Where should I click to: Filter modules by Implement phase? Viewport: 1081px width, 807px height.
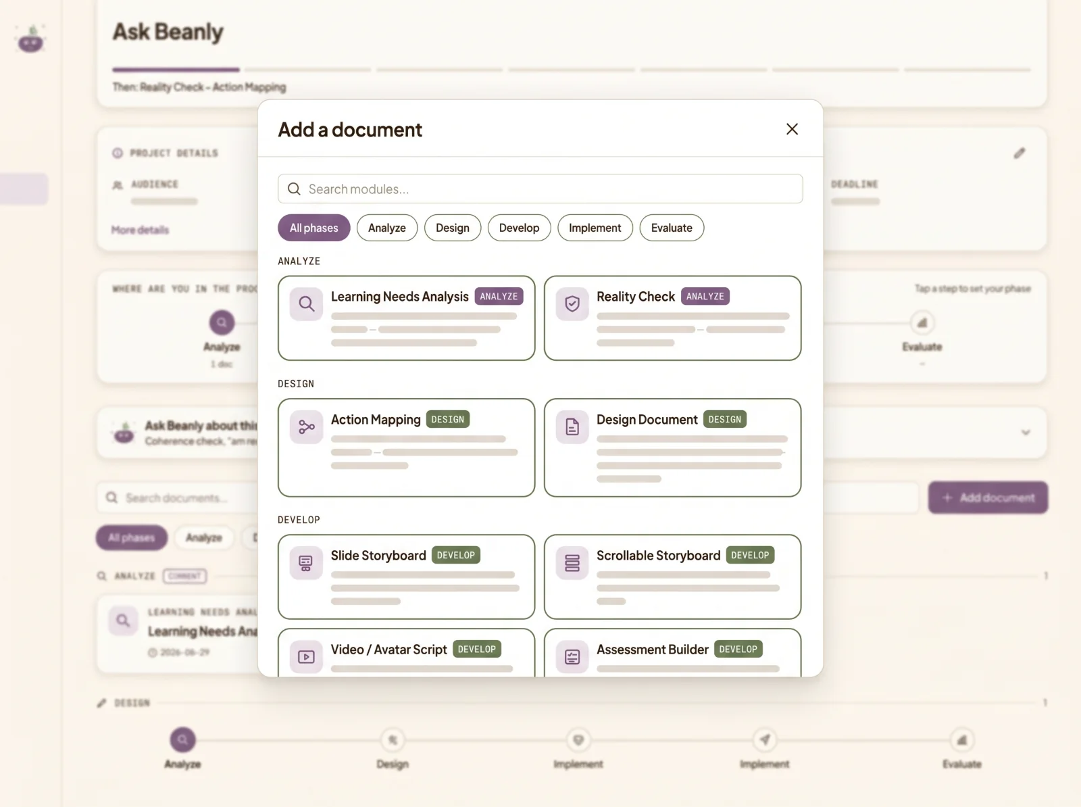pos(595,228)
